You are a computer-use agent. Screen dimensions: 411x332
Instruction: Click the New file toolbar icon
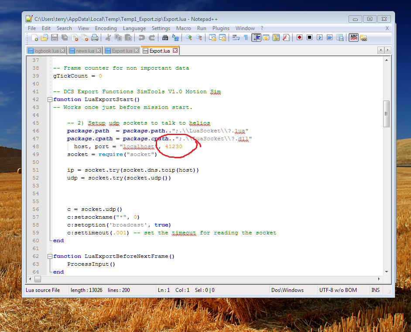[34, 38]
